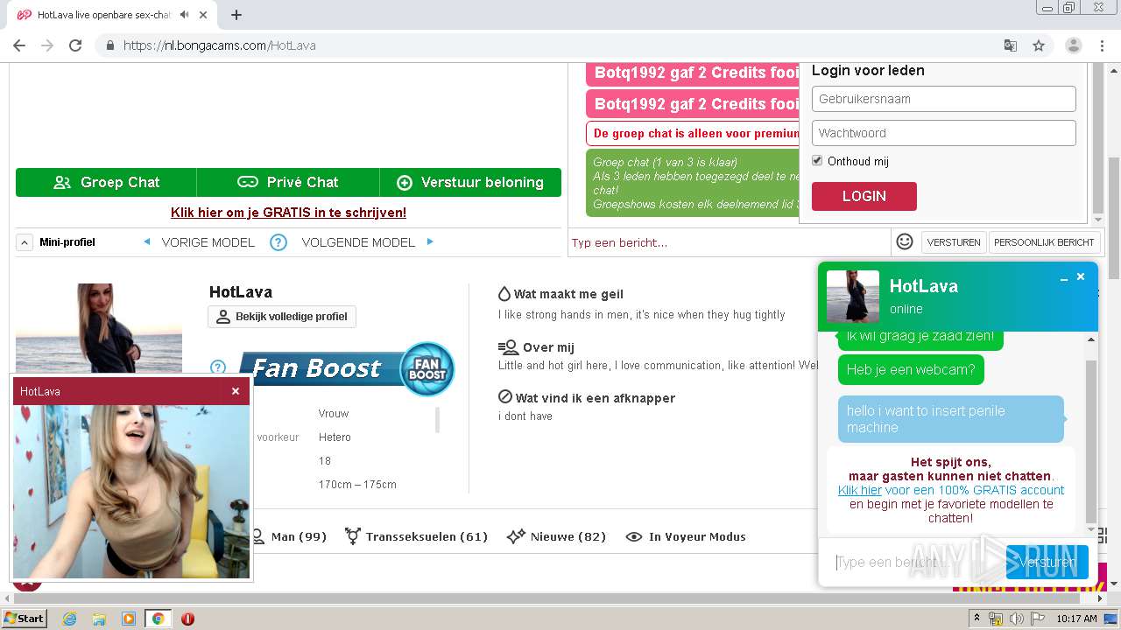
Task: Click the help question mark near Volgende Model
Action: [278, 242]
